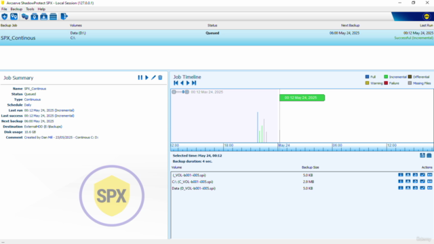Viewport: 434px width, 244px height.
Task: Select the SPX_Continous backup job row
Action: [x=217, y=38]
